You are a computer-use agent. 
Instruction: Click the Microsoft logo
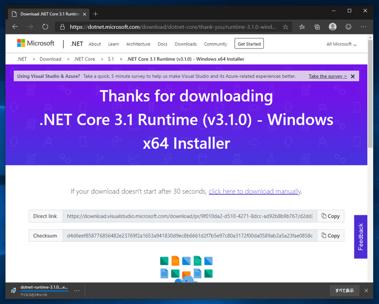click(36, 43)
